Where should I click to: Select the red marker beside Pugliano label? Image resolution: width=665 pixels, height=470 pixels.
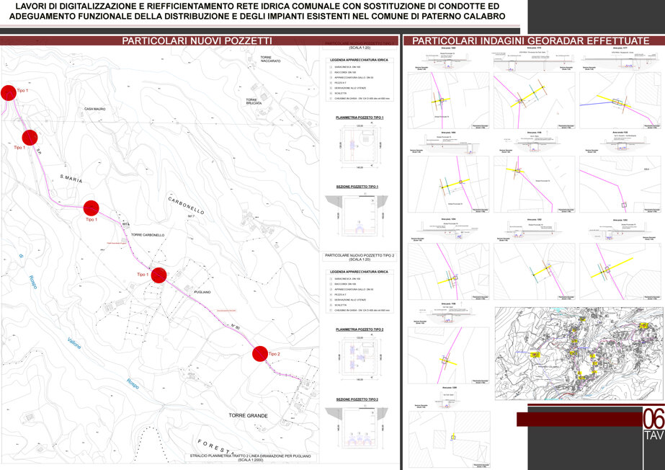[159, 275]
